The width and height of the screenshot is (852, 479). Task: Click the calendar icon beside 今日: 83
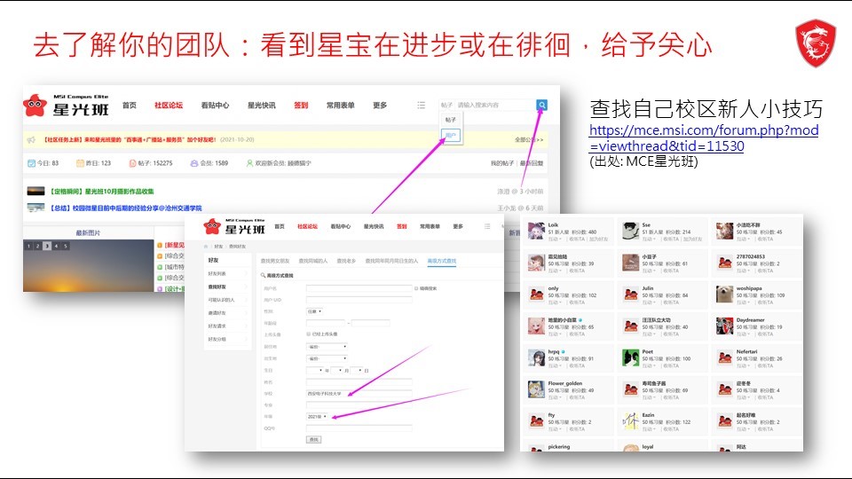click(32, 163)
